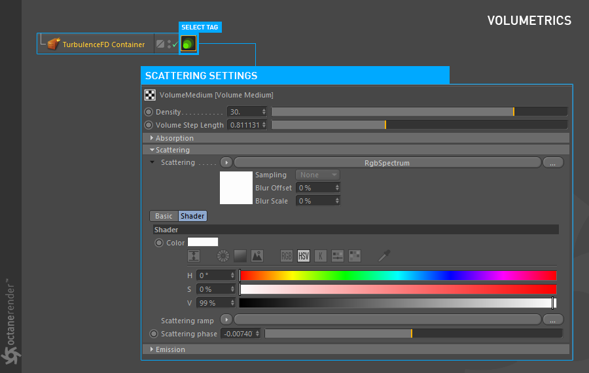Click the TurbulenceFD Container cube icon
The width and height of the screenshot is (589, 373).
54,44
